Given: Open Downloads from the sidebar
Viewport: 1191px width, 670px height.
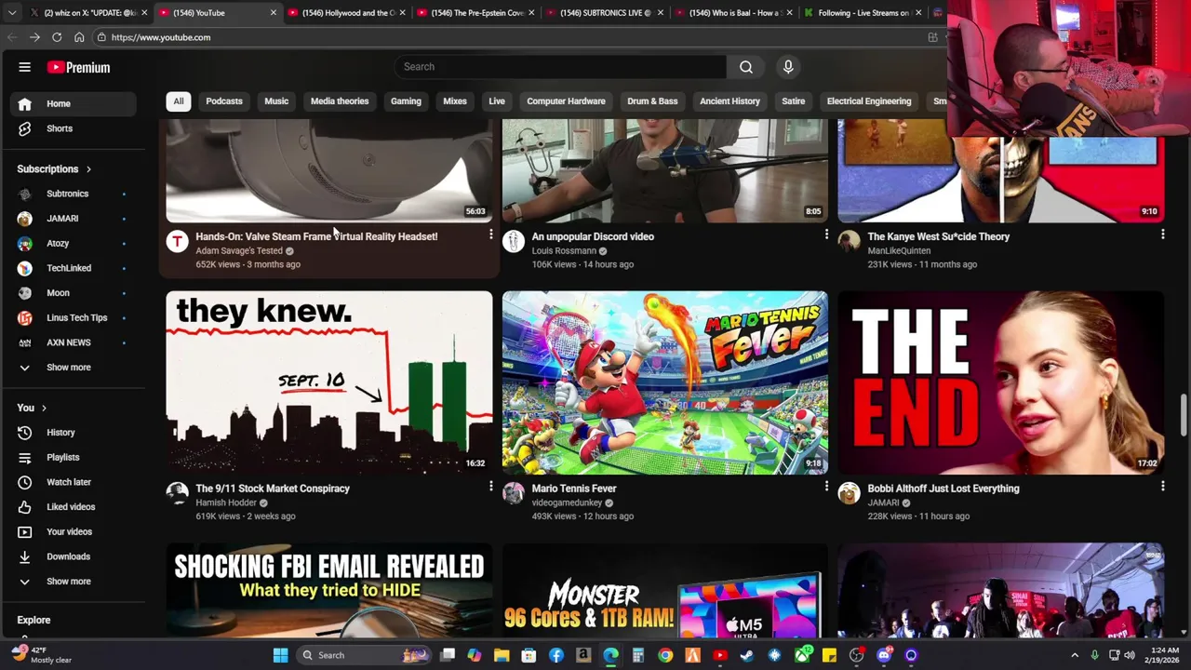Looking at the screenshot, I should click(74, 556).
